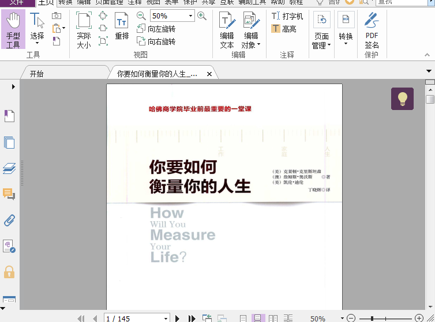Rotate view right (向右旋转)

156,41
